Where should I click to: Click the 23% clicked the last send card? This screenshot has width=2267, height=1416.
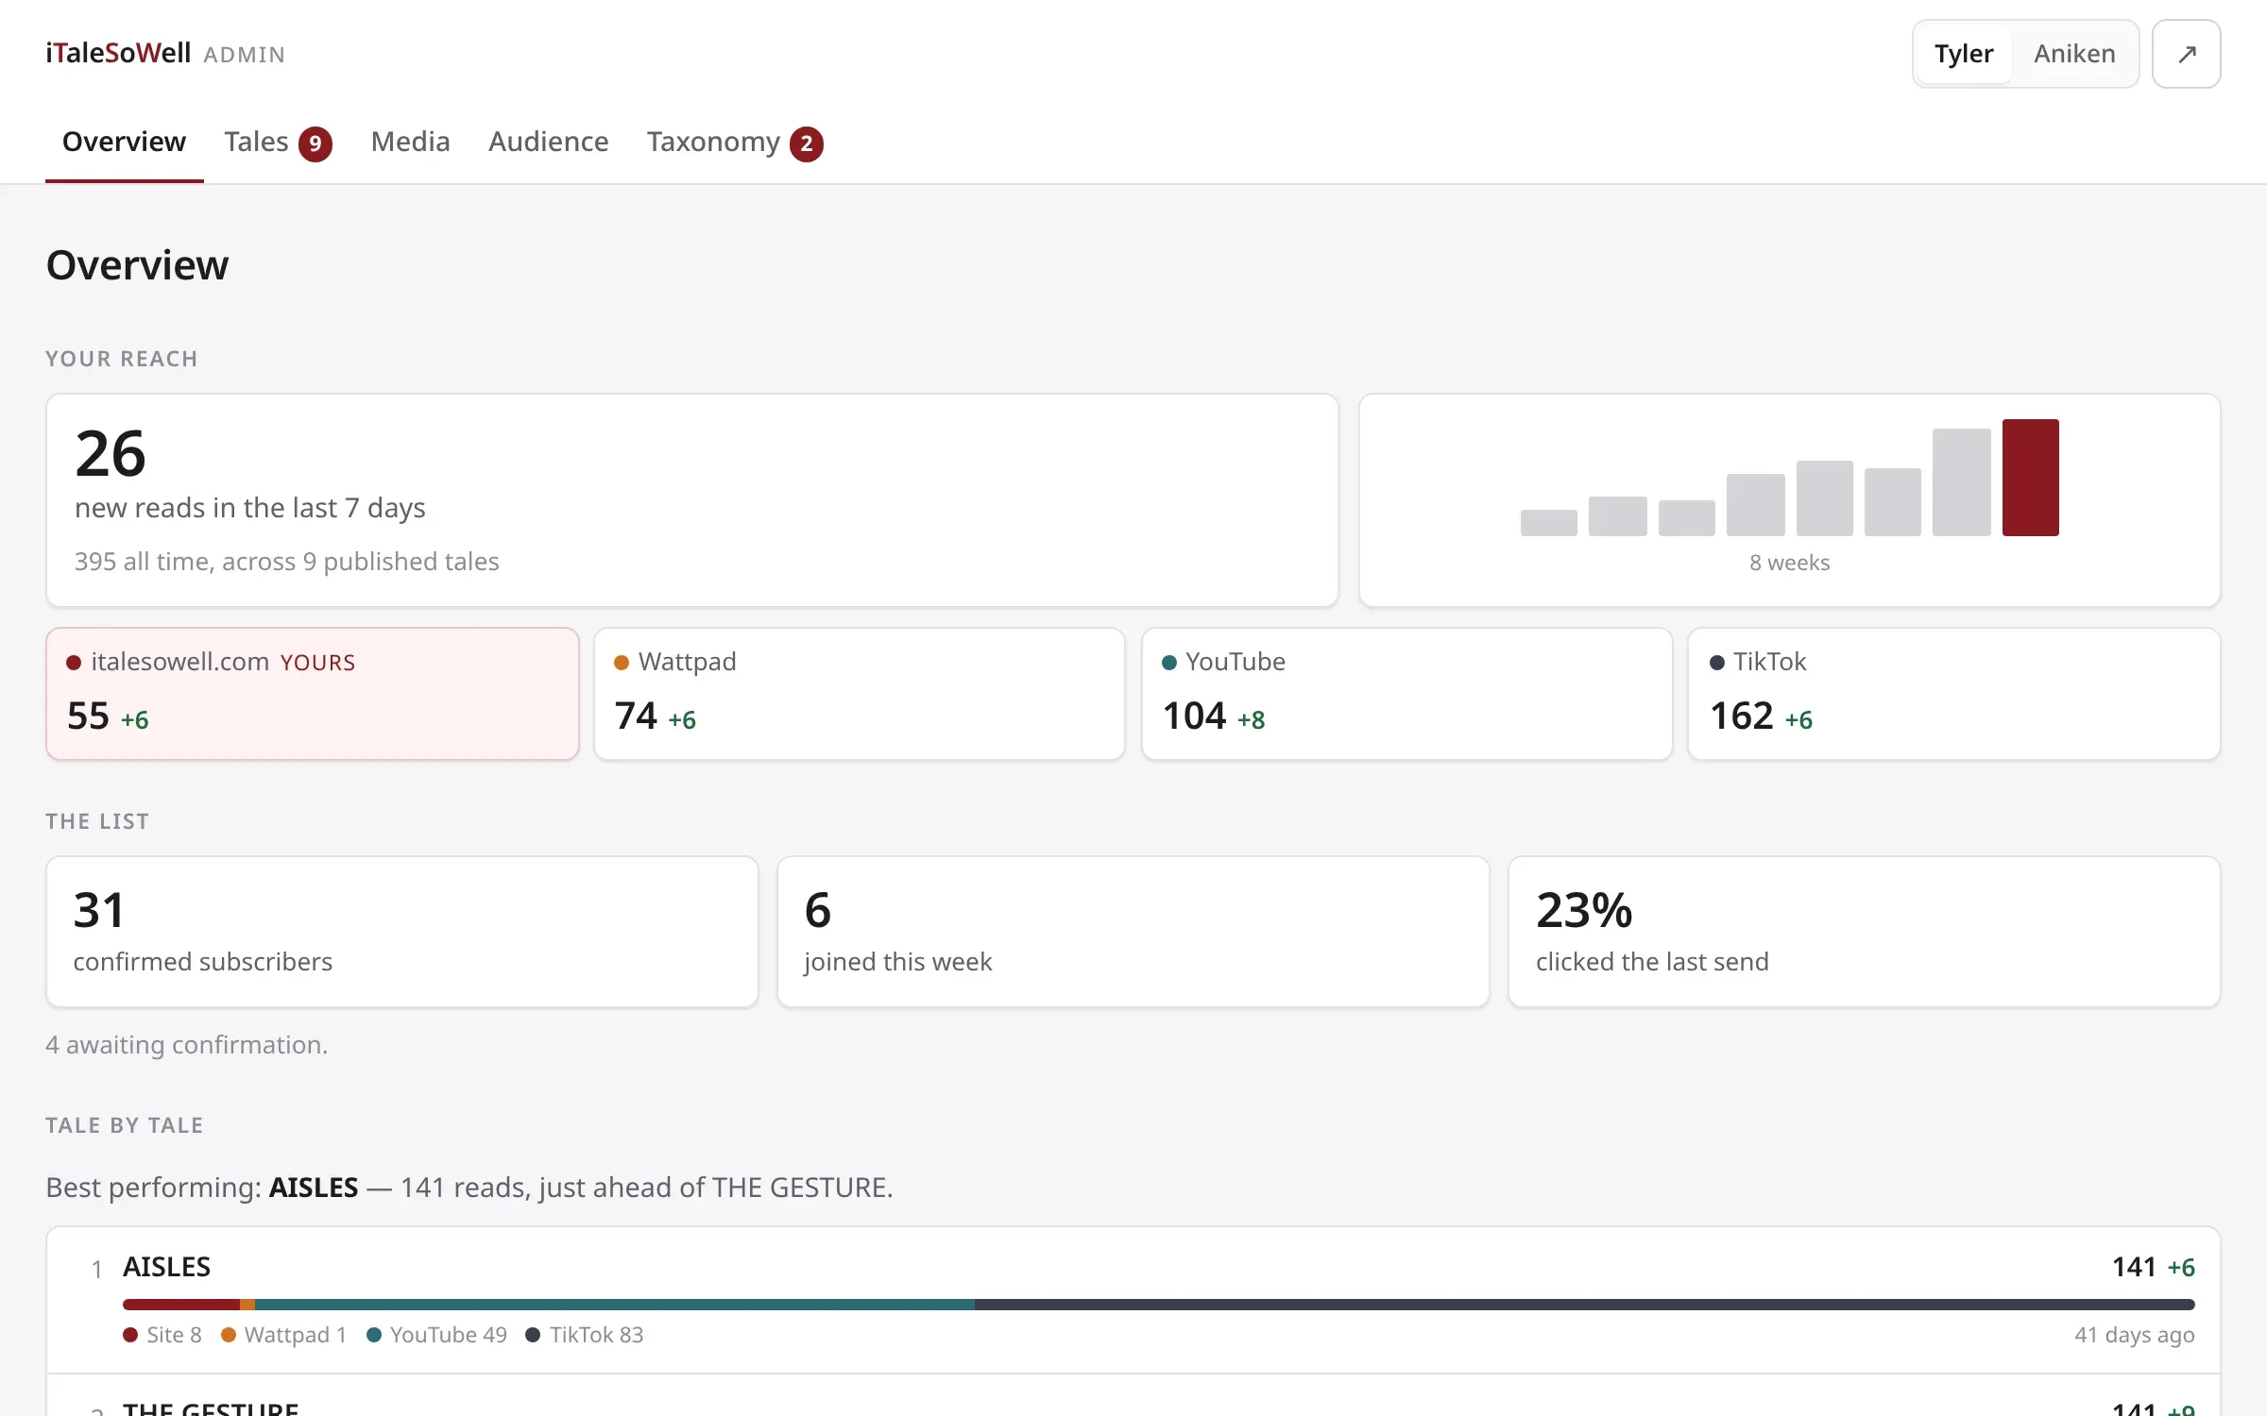point(1865,932)
